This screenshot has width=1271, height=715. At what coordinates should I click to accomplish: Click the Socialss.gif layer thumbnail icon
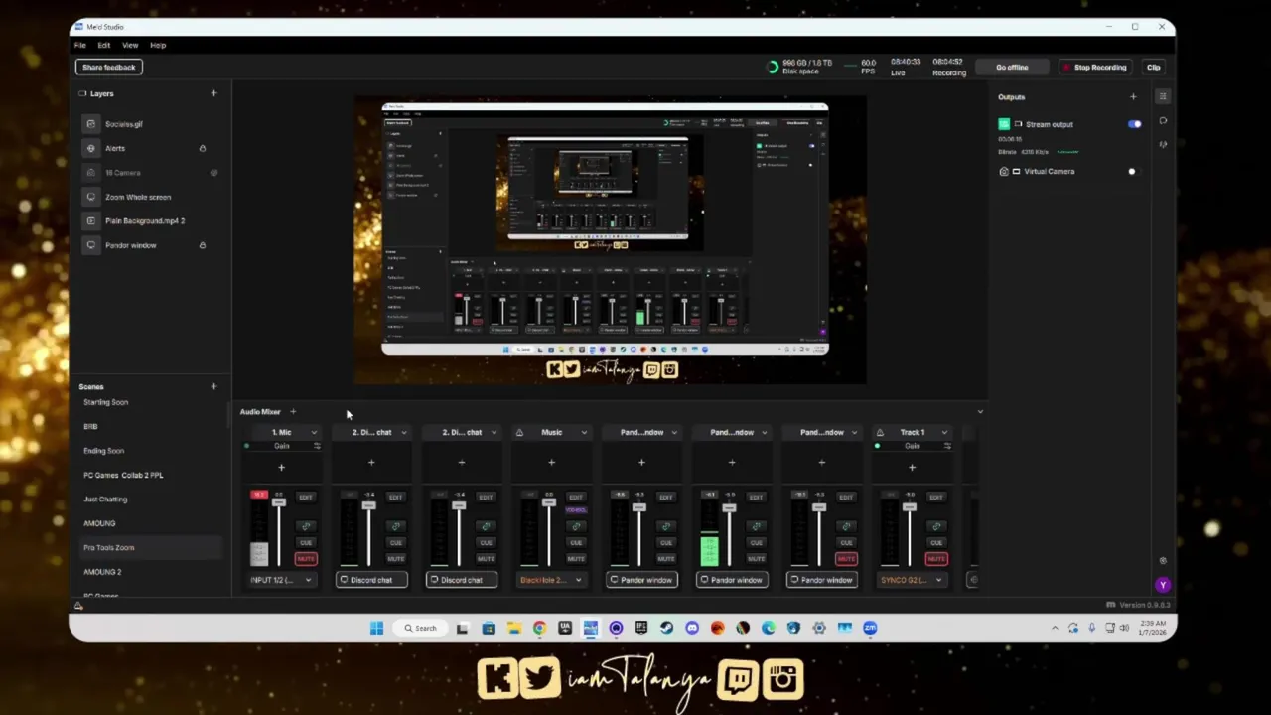click(x=91, y=124)
